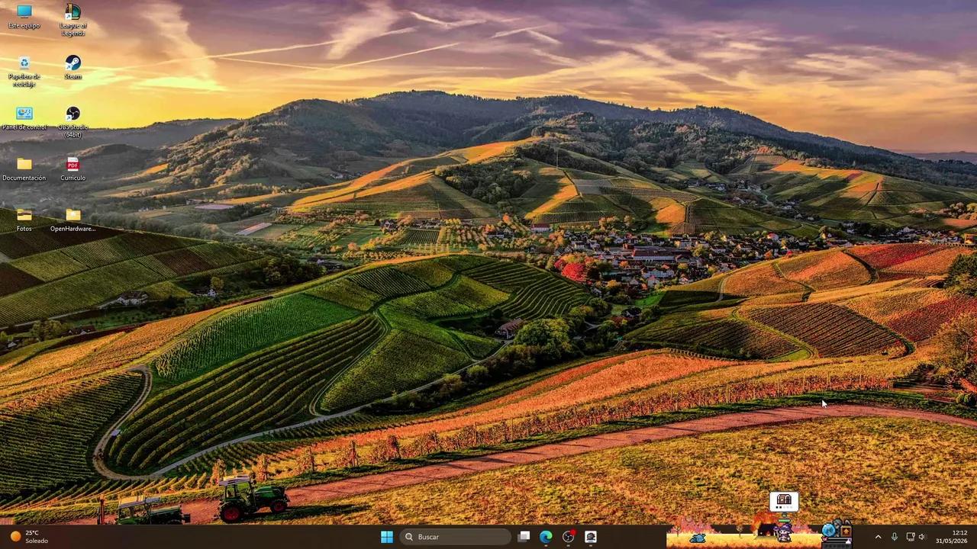Select the Fotos folder
The height and width of the screenshot is (549, 977).
pyautogui.click(x=24, y=220)
